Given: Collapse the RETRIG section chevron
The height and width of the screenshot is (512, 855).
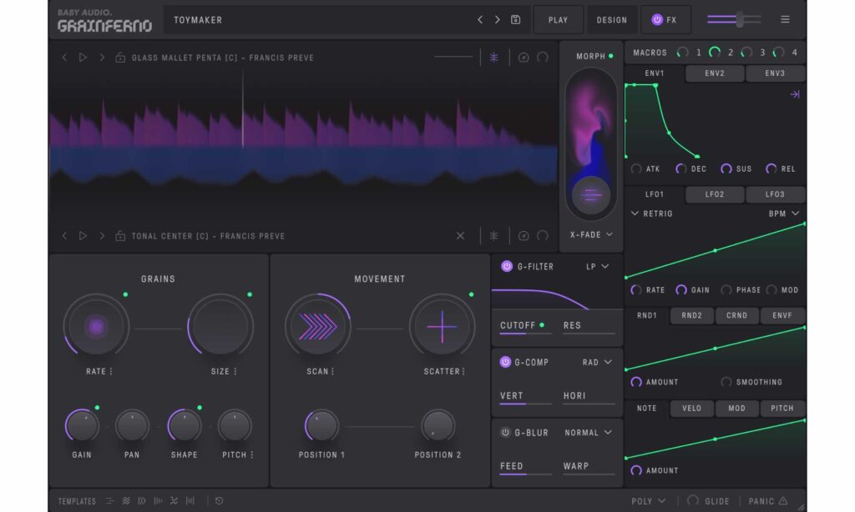Looking at the screenshot, I should [x=636, y=213].
